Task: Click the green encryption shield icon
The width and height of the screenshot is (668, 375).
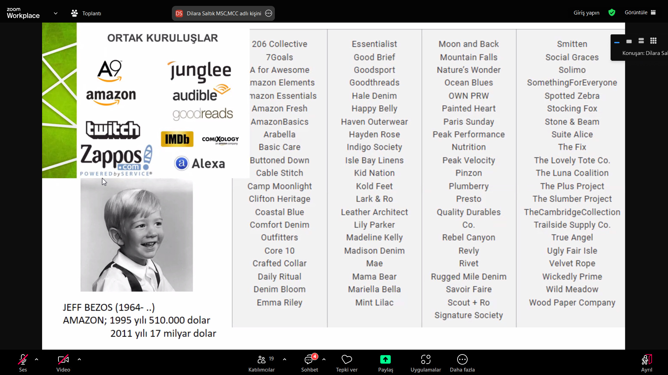Action: pos(612,12)
